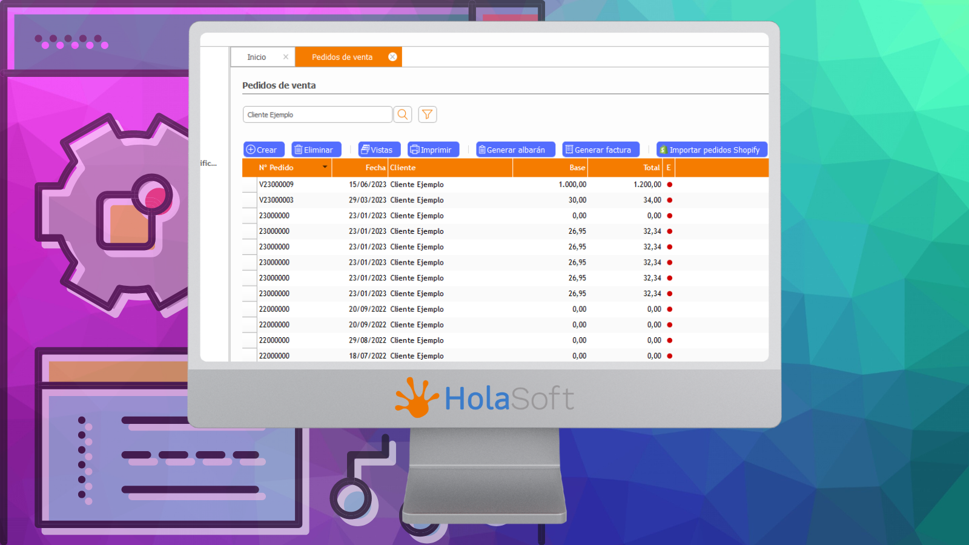Viewport: 969px width, 545px height.
Task: Switch to the Inicio tab
Action: coord(257,57)
